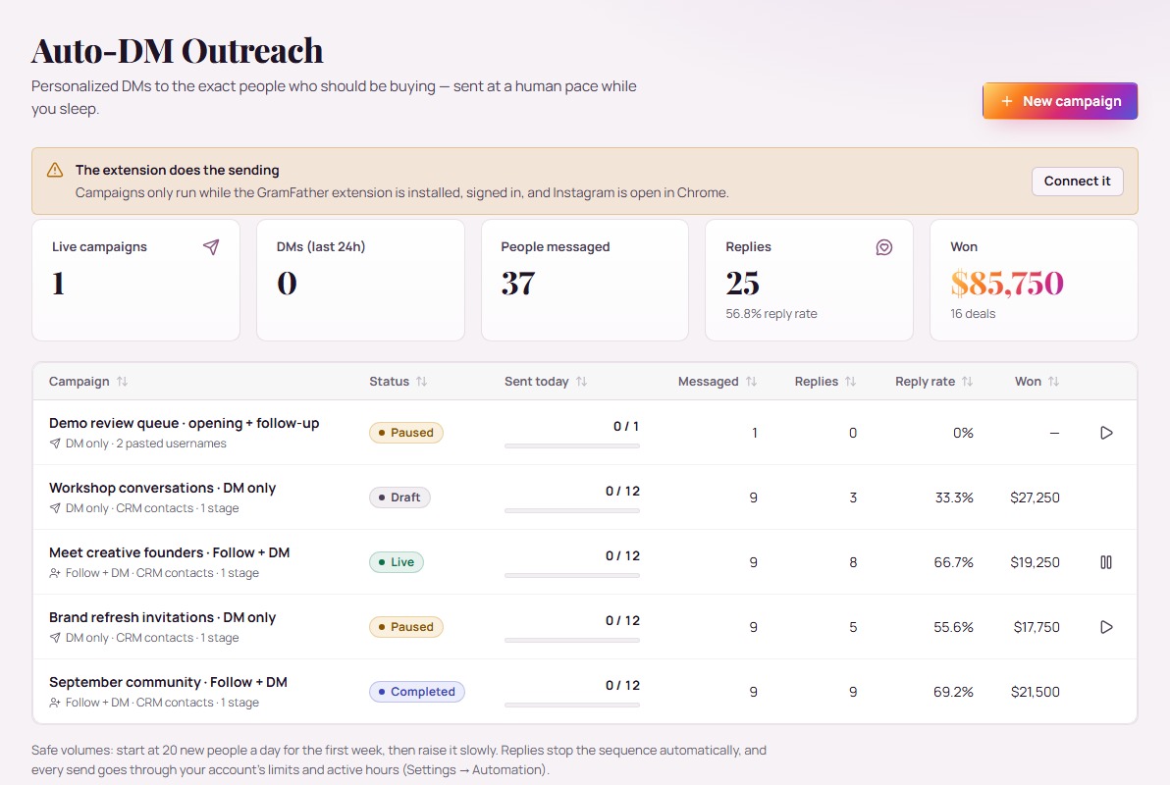1170x785 pixels.
Task: Click the 69.2% reply rate cell
Action: (954, 693)
